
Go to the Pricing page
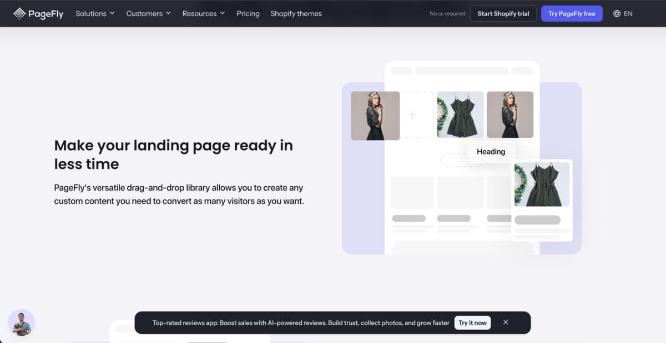pyautogui.click(x=248, y=13)
